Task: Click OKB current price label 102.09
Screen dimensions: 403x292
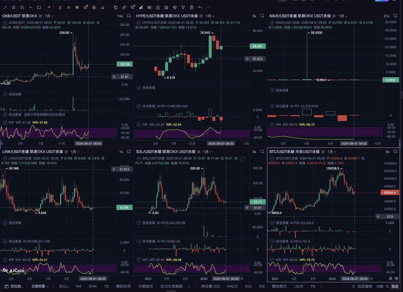Action: (x=125, y=64)
